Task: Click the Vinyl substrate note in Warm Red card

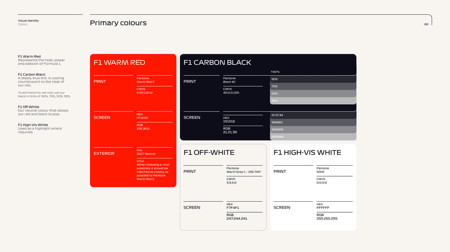Action: click(x=153, y=170)
